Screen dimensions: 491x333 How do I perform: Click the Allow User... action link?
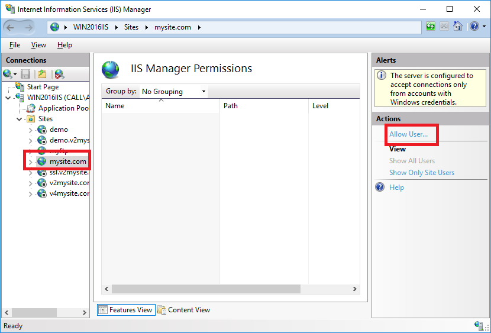pyautogui.click(x=408, y=134)
